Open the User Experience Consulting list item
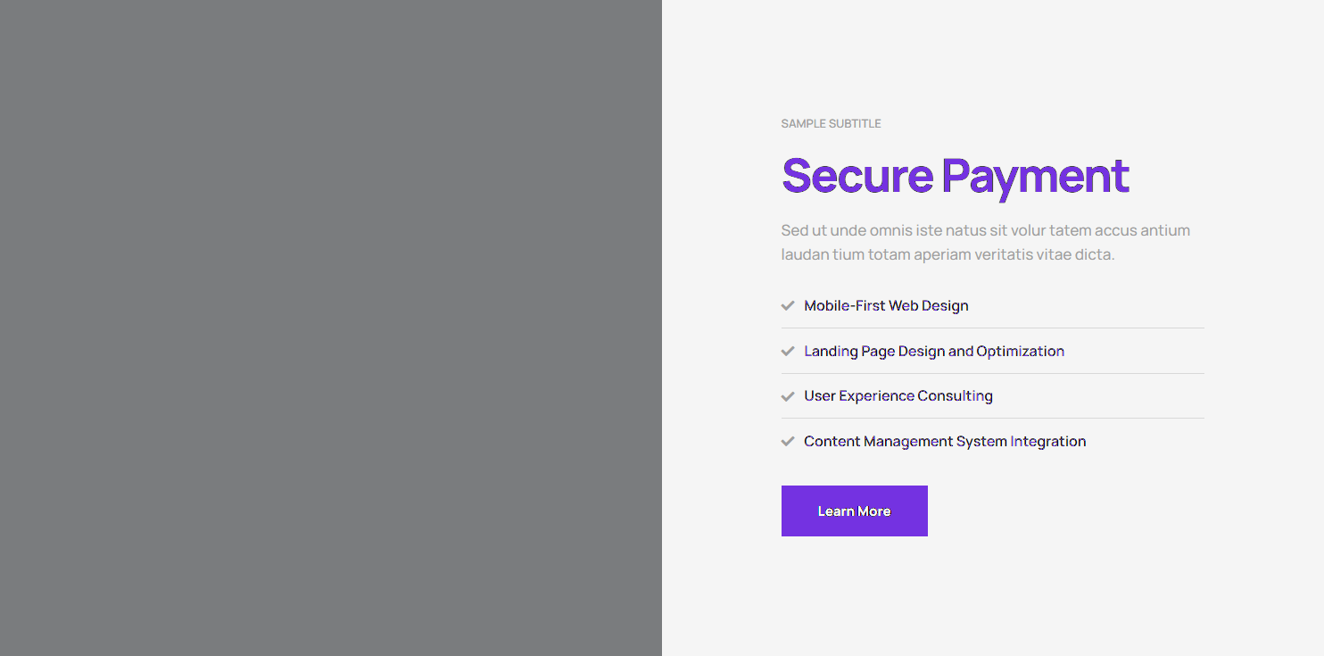 click(x=898, y=396)
